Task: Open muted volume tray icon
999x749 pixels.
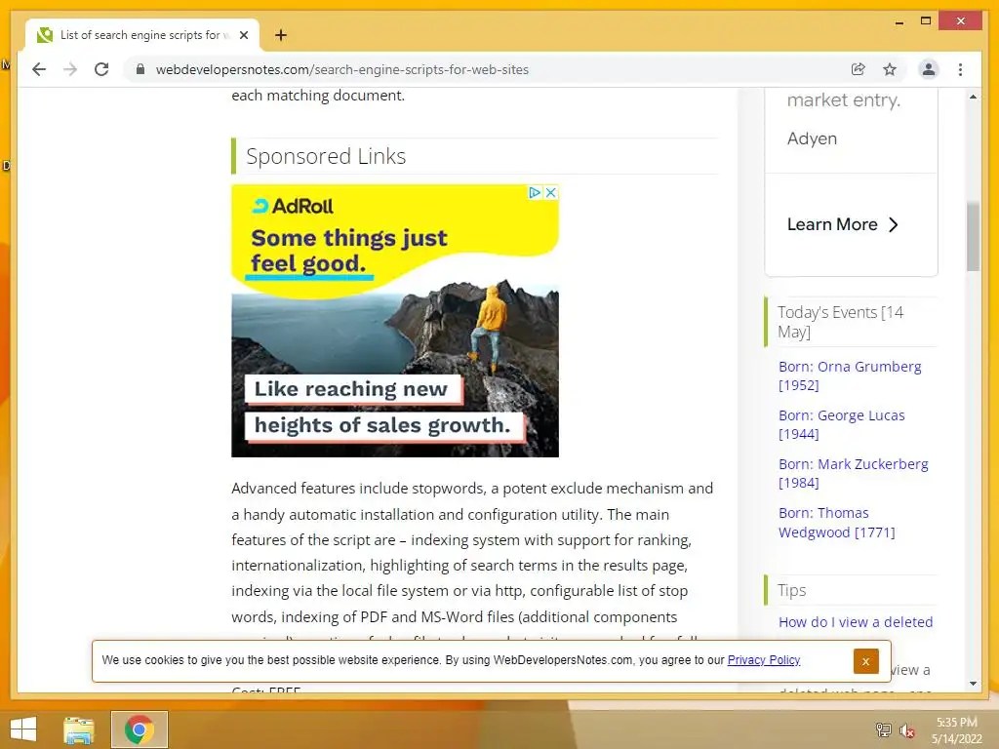Action: [906, 730]
